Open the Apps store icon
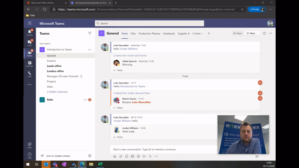 (29, 145)
